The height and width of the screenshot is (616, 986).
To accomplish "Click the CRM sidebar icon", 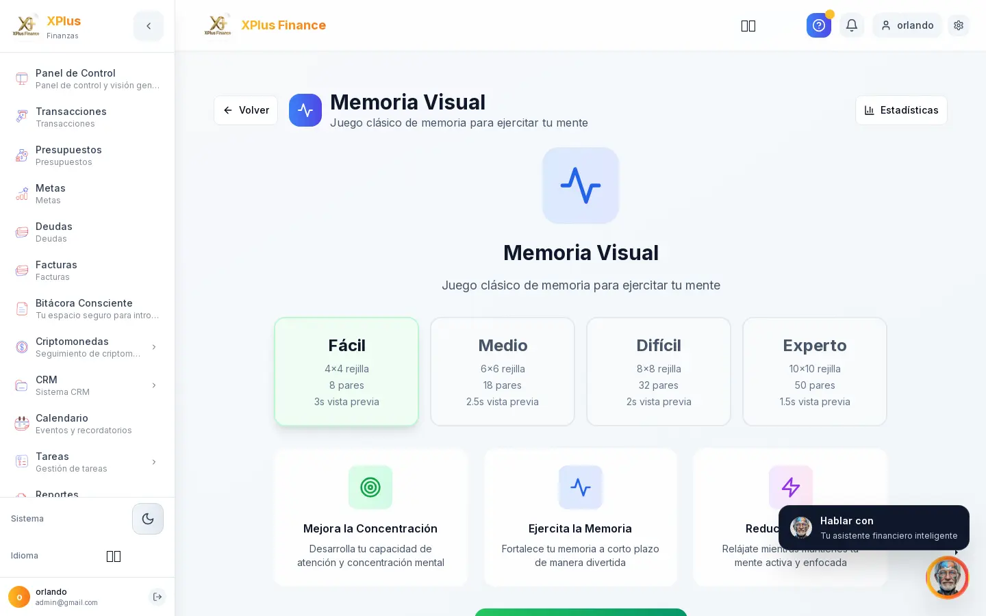I will pyautogui.click(x=22, y=385).
